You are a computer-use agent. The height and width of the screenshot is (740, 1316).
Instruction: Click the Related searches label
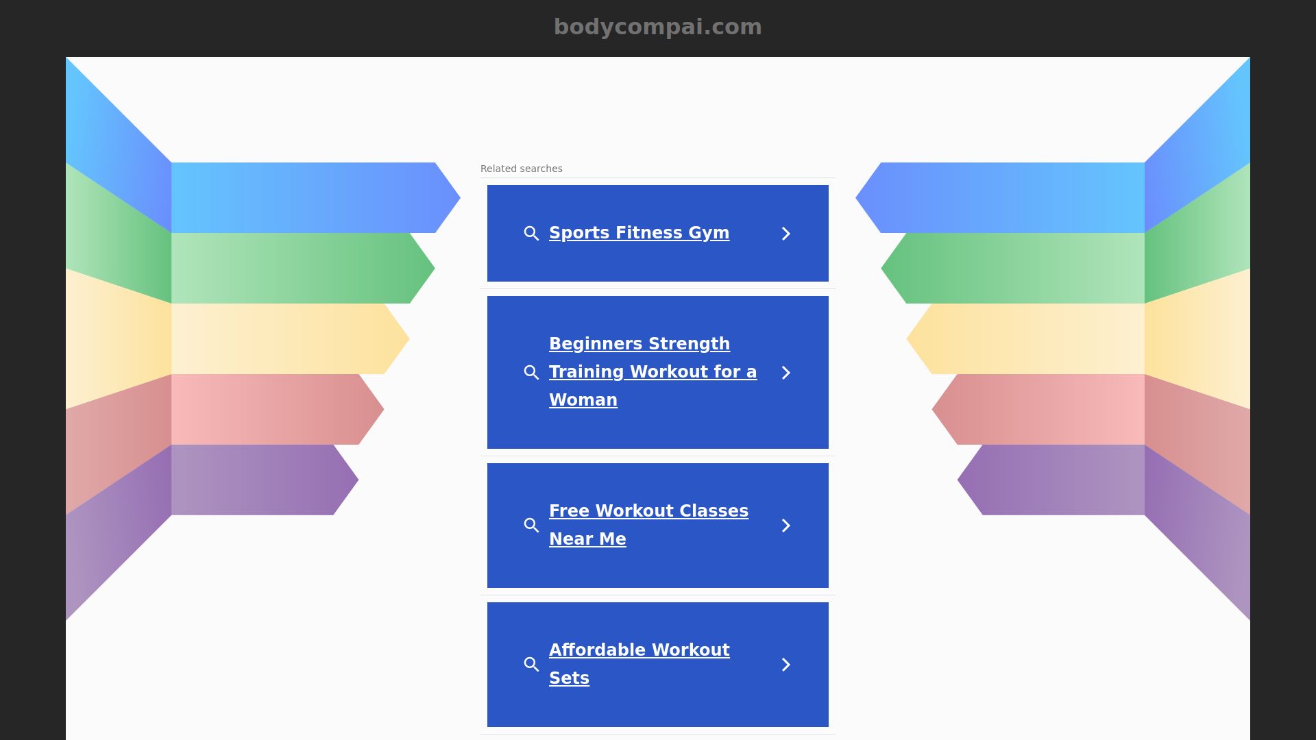(521, 169)
